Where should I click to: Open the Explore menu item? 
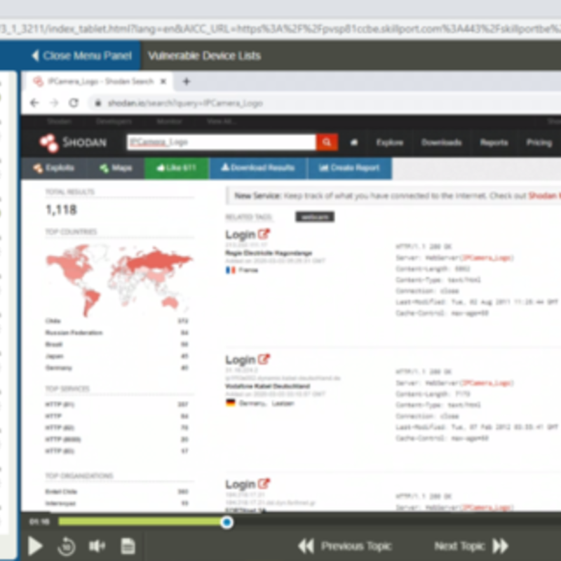(x=389, y=142)
